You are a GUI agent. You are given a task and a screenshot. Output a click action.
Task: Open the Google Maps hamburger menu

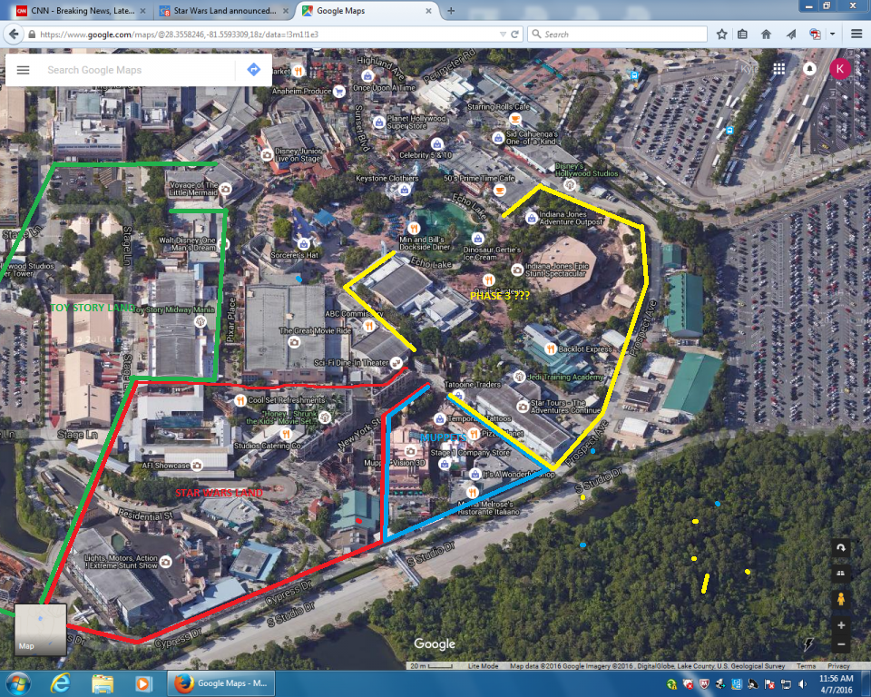[23, 70]
